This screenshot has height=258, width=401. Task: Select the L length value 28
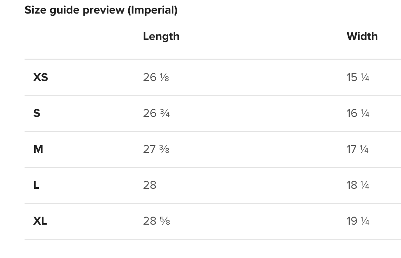pyautogui.click(x=150, y=185)
